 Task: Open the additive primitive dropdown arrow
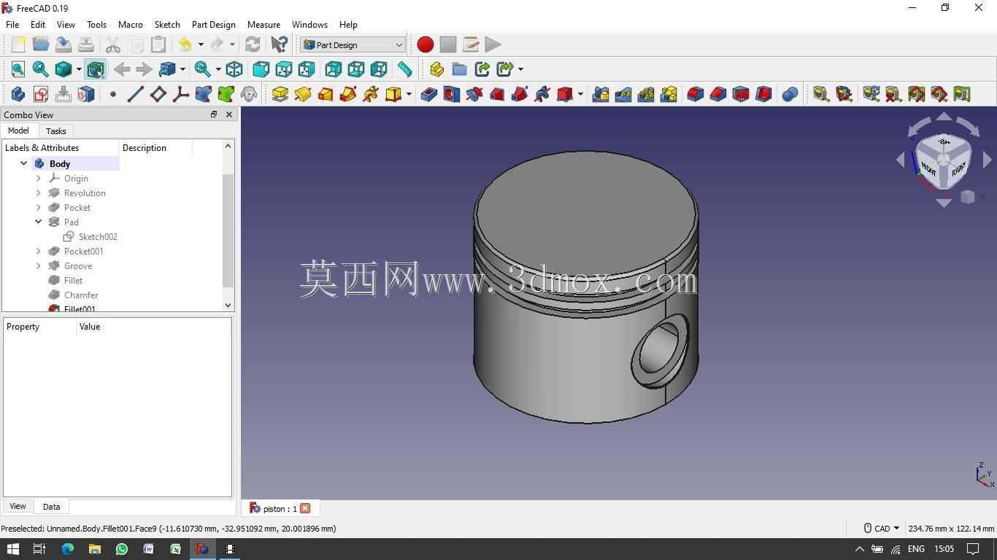click(x=409, y=94)
